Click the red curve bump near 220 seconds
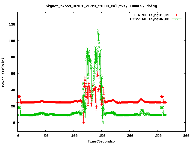The image size is (192, 144). point(141,100)
